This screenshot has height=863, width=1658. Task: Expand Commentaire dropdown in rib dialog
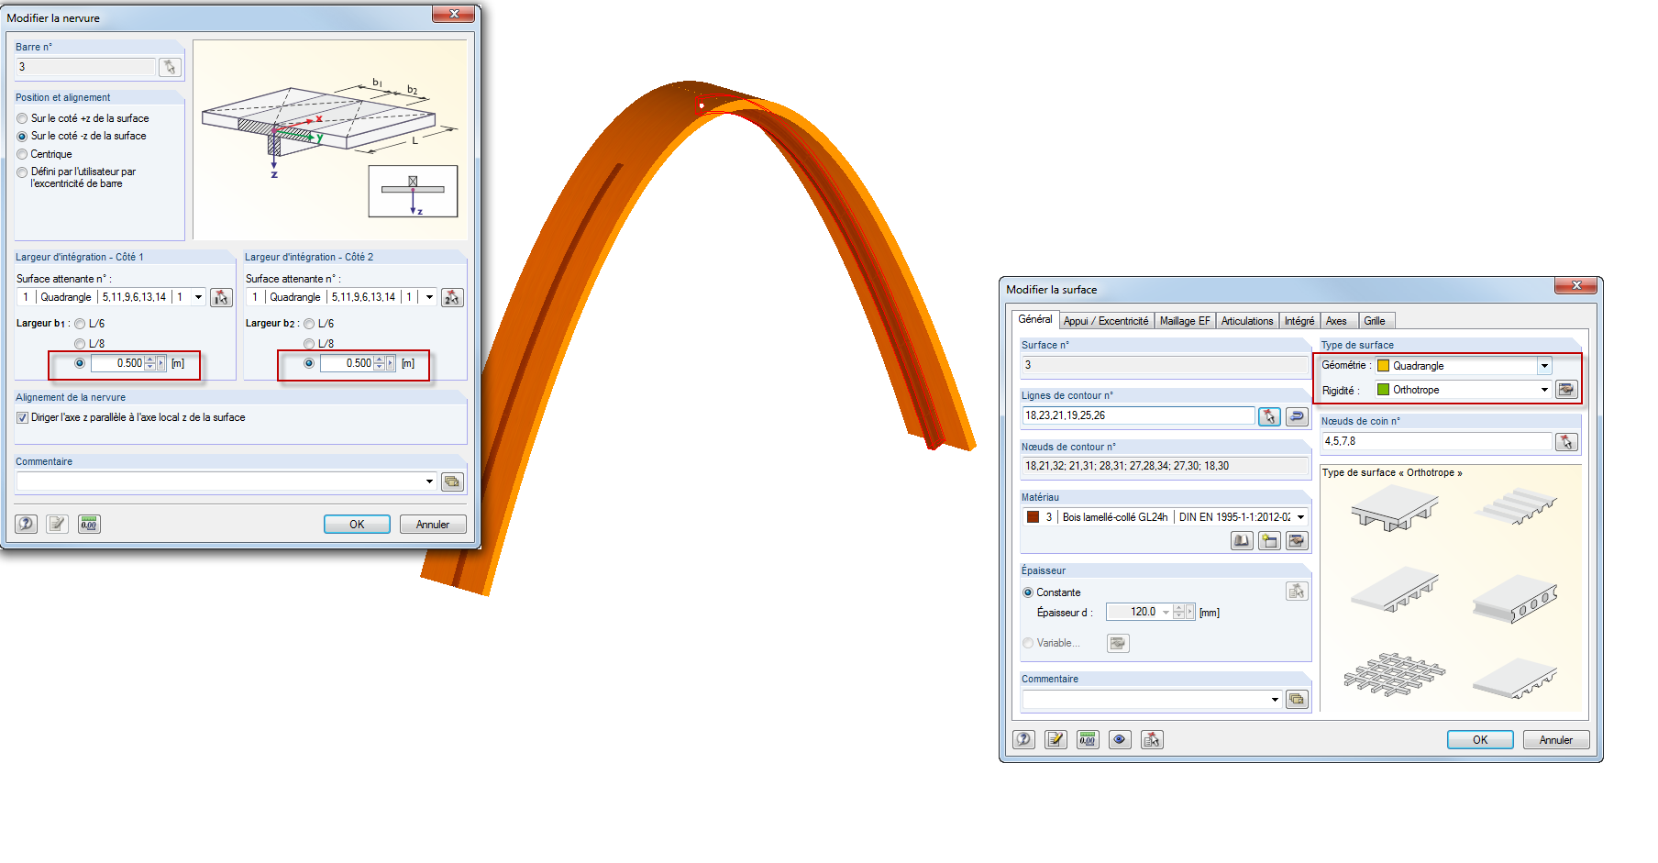(429, 481)
